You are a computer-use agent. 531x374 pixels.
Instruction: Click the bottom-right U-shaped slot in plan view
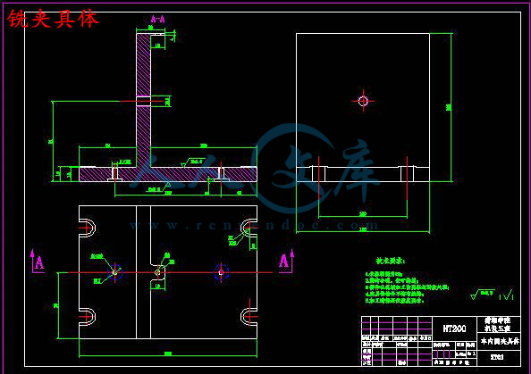point(249,317)
